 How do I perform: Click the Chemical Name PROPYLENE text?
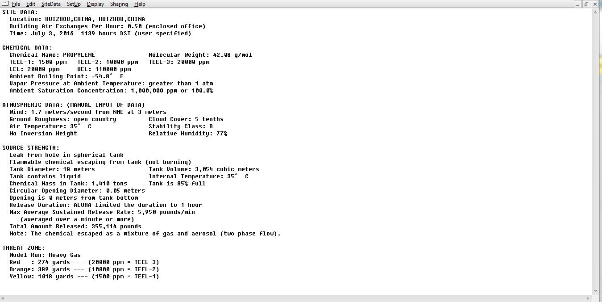(52, 55)
